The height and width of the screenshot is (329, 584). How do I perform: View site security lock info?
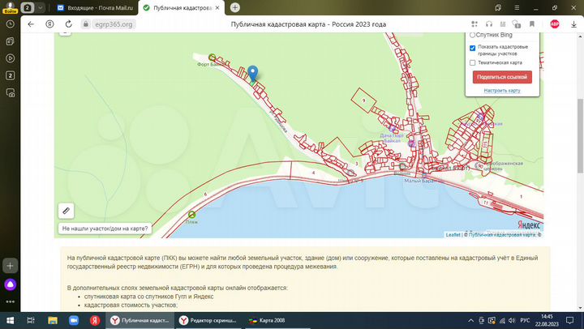click(x=86, y=24)
